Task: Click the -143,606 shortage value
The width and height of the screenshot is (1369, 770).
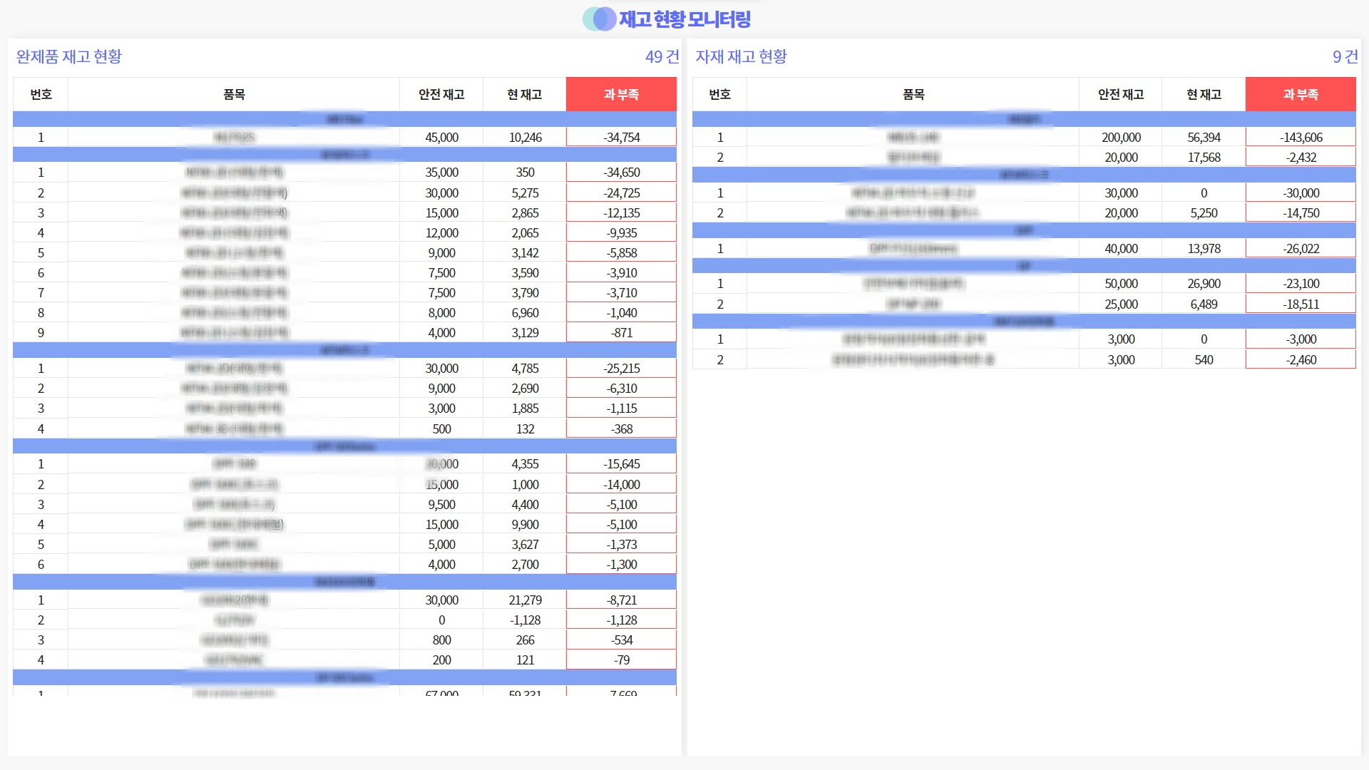Action: (1301, 137)
